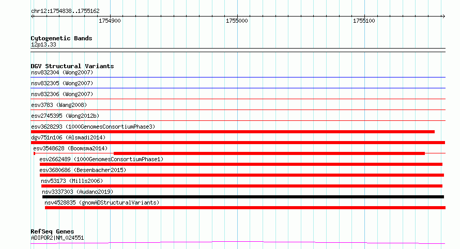Click ADIPOR2|NM_024551 gene label

[x=57, y=238]
